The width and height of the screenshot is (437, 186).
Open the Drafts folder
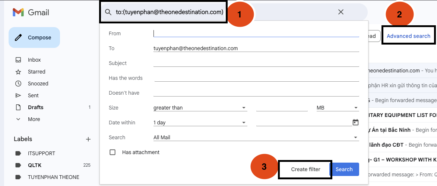[x=35, y=107]
